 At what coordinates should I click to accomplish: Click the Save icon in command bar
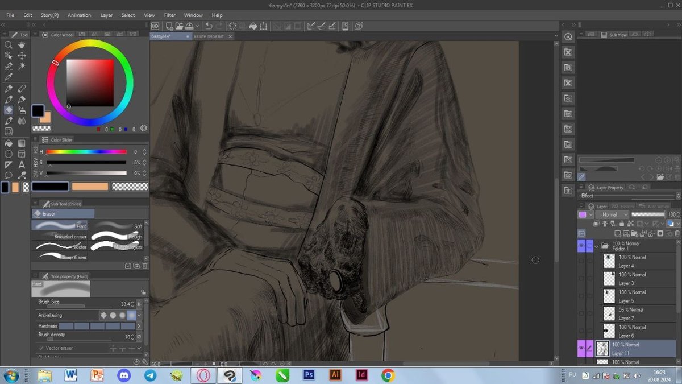tap(189, 26)
